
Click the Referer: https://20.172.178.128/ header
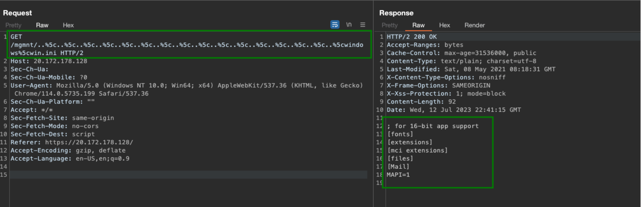[72, 142]
